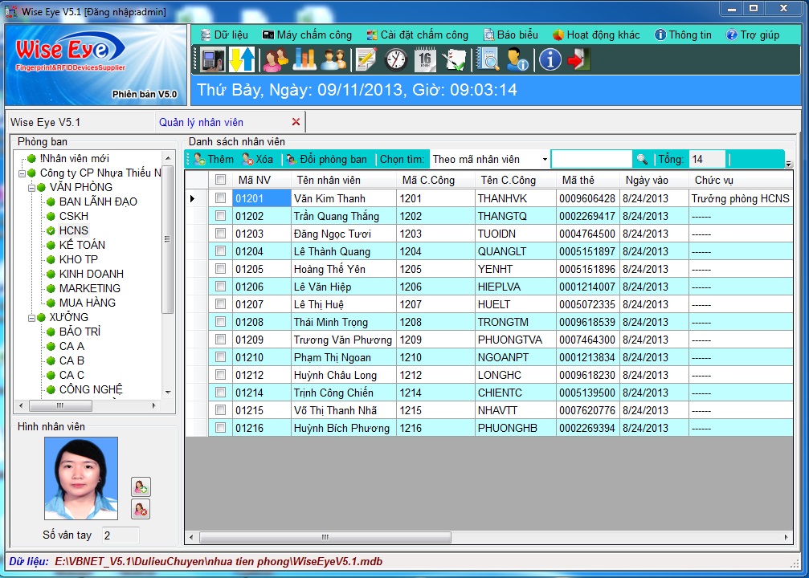Image resolution: width=809 pixels, height=578 pixels.
Task: Click the add employee photo icon
Action: point(141,486)
